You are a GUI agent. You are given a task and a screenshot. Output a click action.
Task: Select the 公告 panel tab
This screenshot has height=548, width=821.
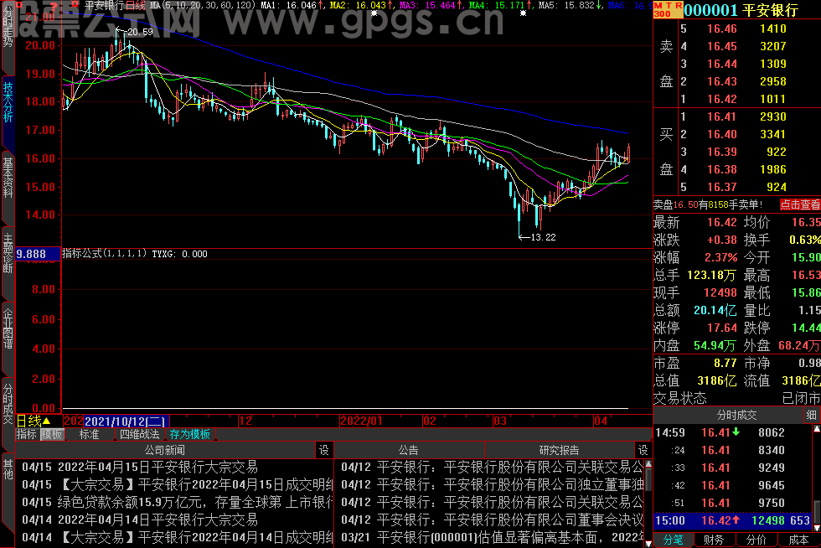409,450
